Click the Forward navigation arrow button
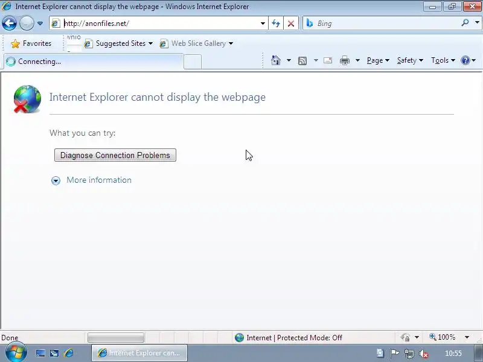 coord(27,24)
